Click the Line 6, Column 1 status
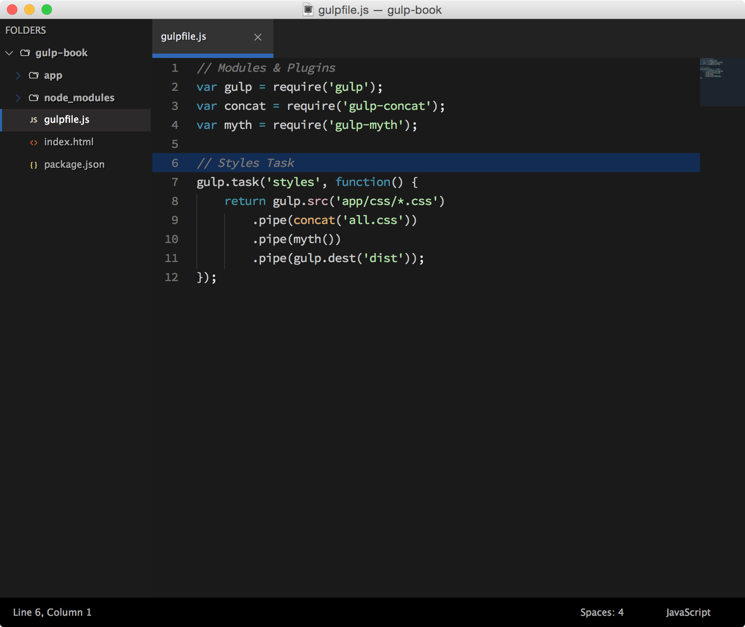 52,612
